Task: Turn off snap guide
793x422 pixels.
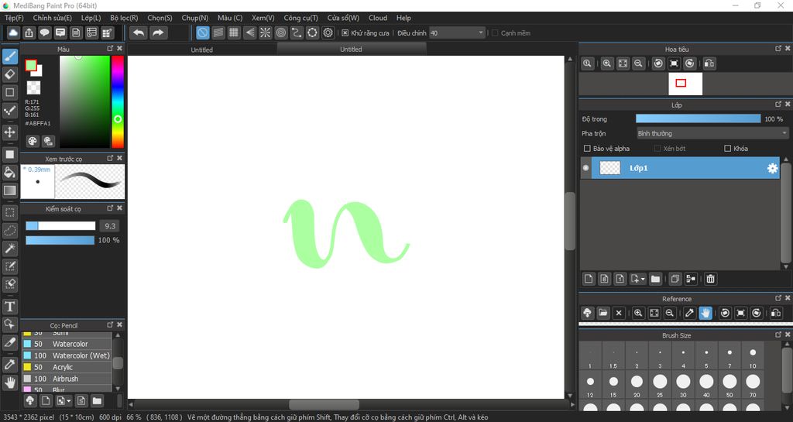Action: tap(202, 33)
